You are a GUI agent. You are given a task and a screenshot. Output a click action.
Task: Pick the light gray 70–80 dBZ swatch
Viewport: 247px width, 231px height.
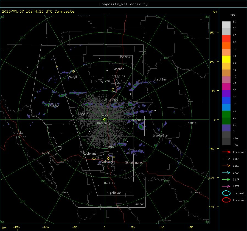pyautogui.click(x=226, y=25)
